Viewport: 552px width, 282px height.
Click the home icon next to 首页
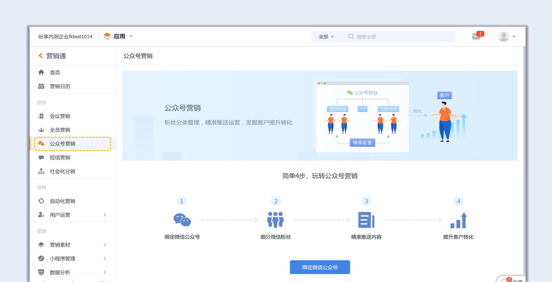coord(41,72)
